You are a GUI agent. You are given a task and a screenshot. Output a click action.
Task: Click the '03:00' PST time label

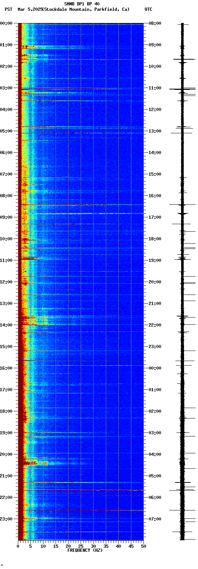(x=6, y=88)
